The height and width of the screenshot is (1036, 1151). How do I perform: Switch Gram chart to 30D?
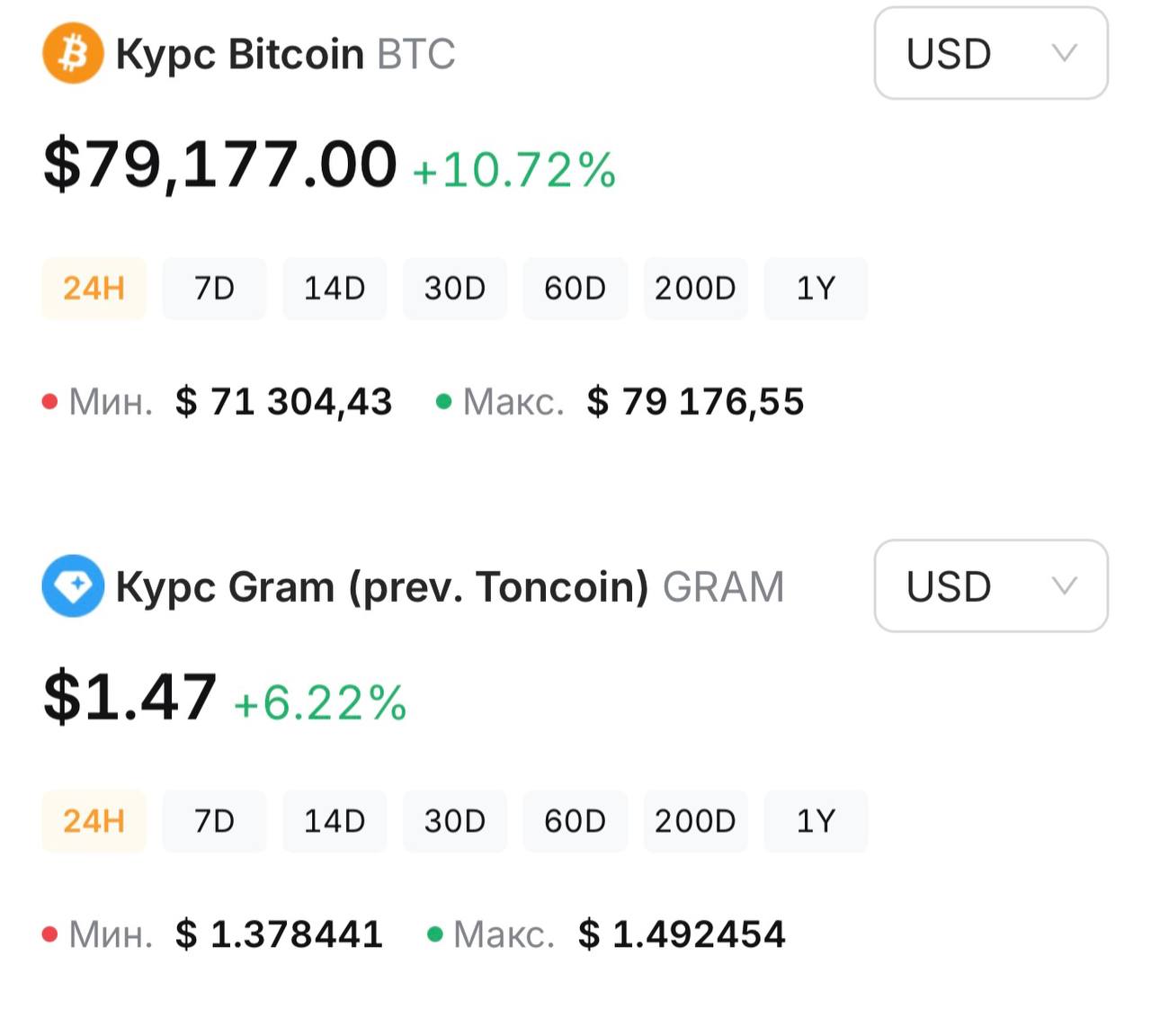[455, 821]
